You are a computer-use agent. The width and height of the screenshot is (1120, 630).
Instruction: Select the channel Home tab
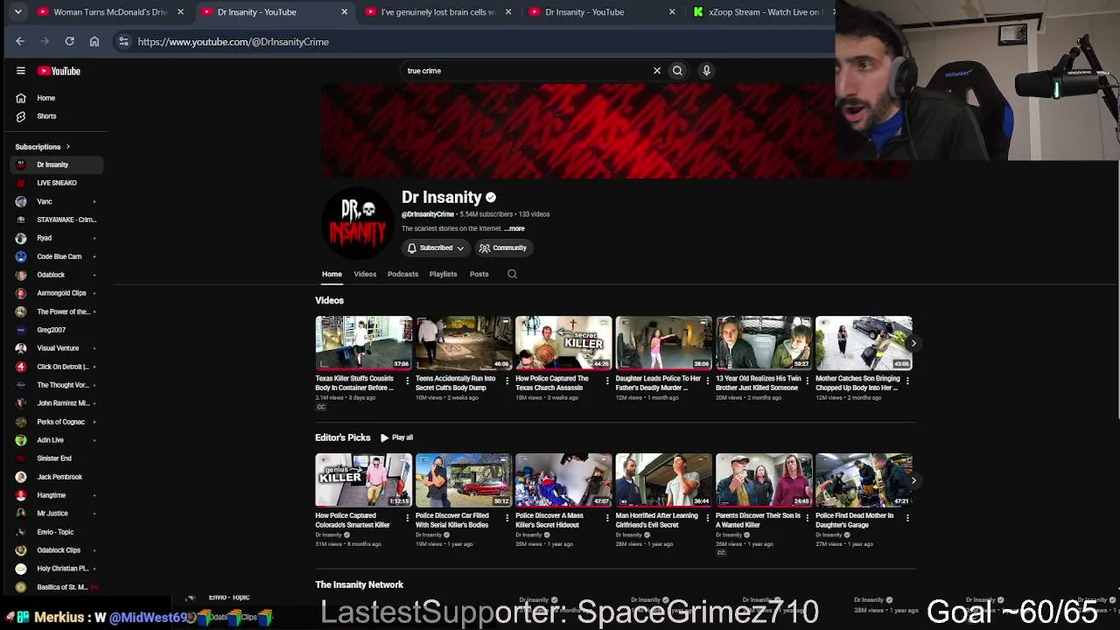(332, 274)
